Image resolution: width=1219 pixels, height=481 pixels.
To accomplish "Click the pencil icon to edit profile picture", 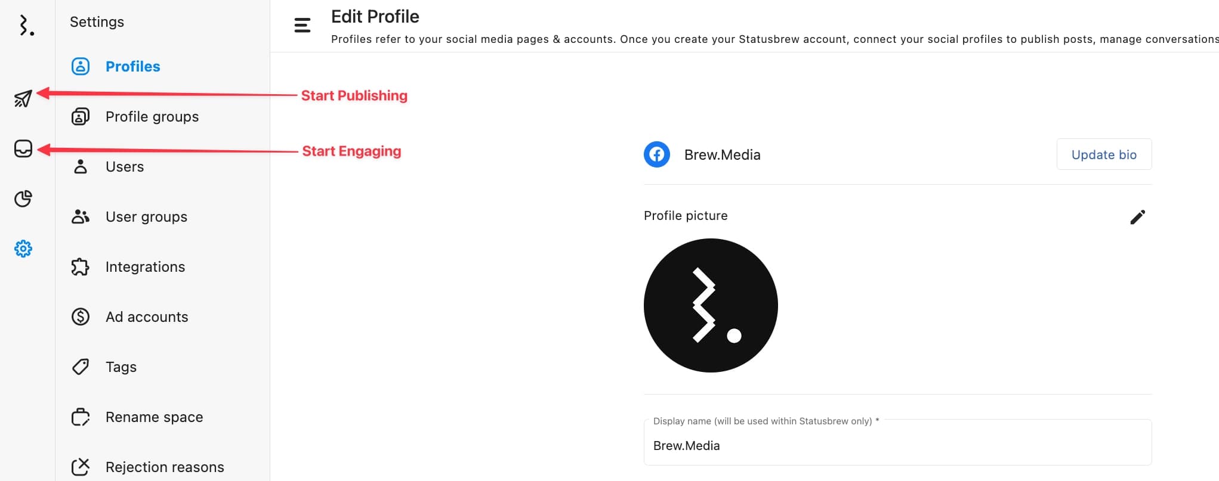I will point(1138,217).
